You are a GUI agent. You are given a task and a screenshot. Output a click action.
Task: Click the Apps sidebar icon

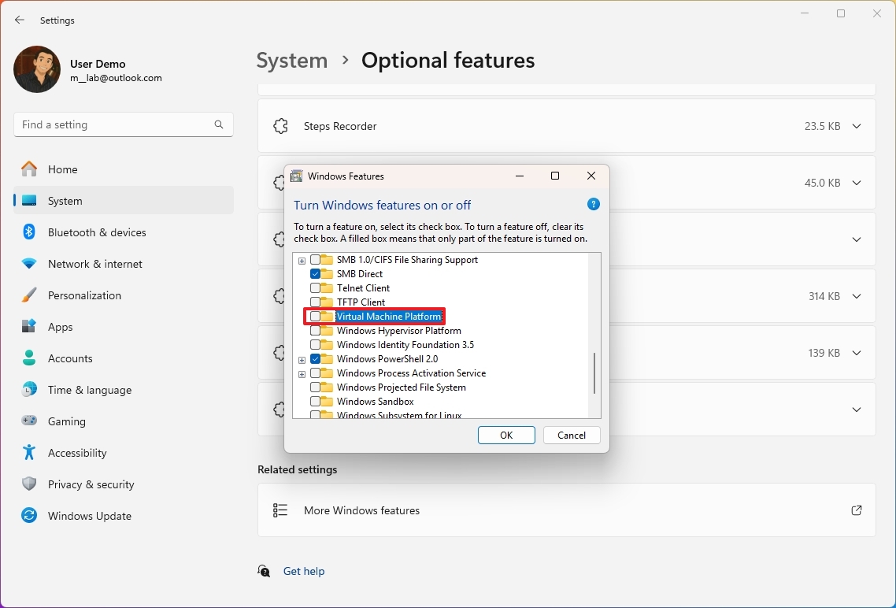(x=29, y=326)
